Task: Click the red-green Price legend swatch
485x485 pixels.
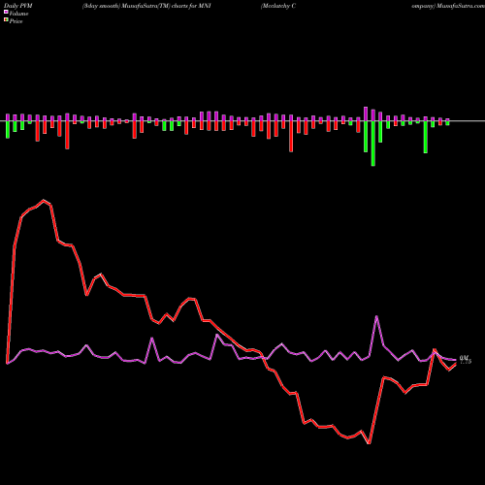Action: point(6,20)
